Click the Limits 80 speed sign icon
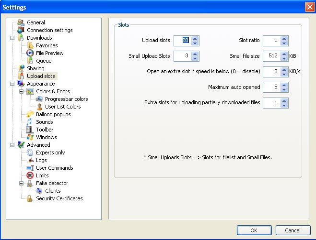Viewport: 316px width, 240px height. tap(30, 175)
